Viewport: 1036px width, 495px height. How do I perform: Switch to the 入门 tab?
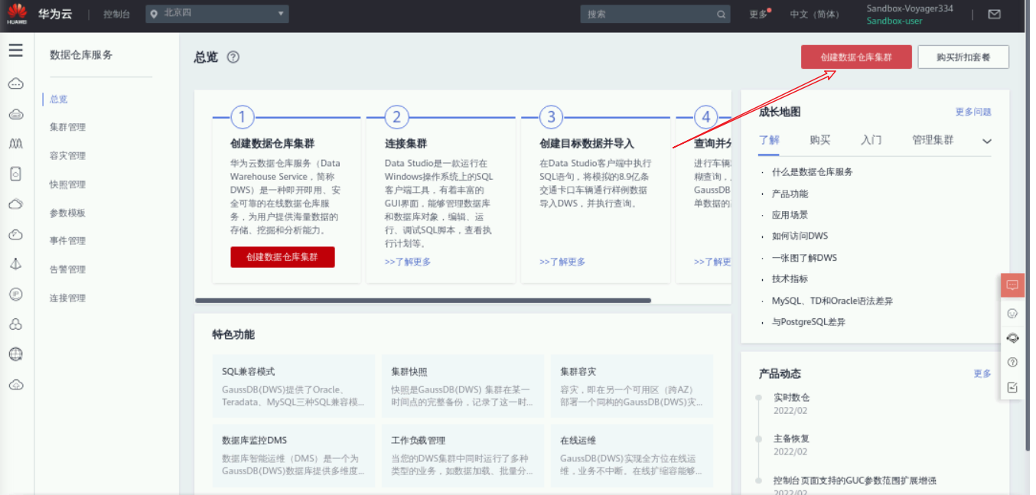[x=871, y=141]
